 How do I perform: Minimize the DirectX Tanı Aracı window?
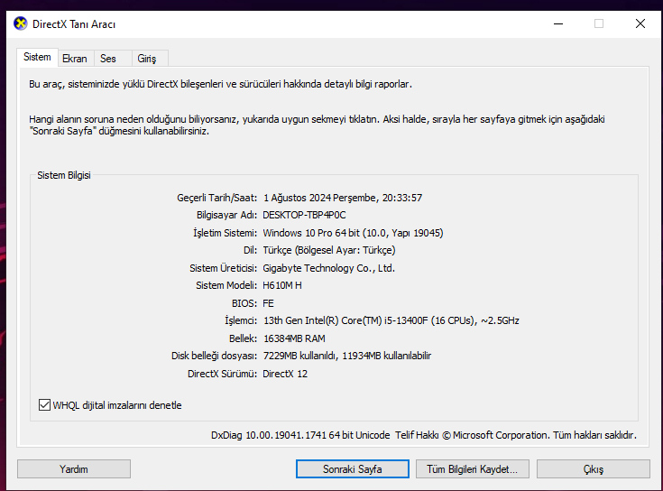[x=558, y=23]
